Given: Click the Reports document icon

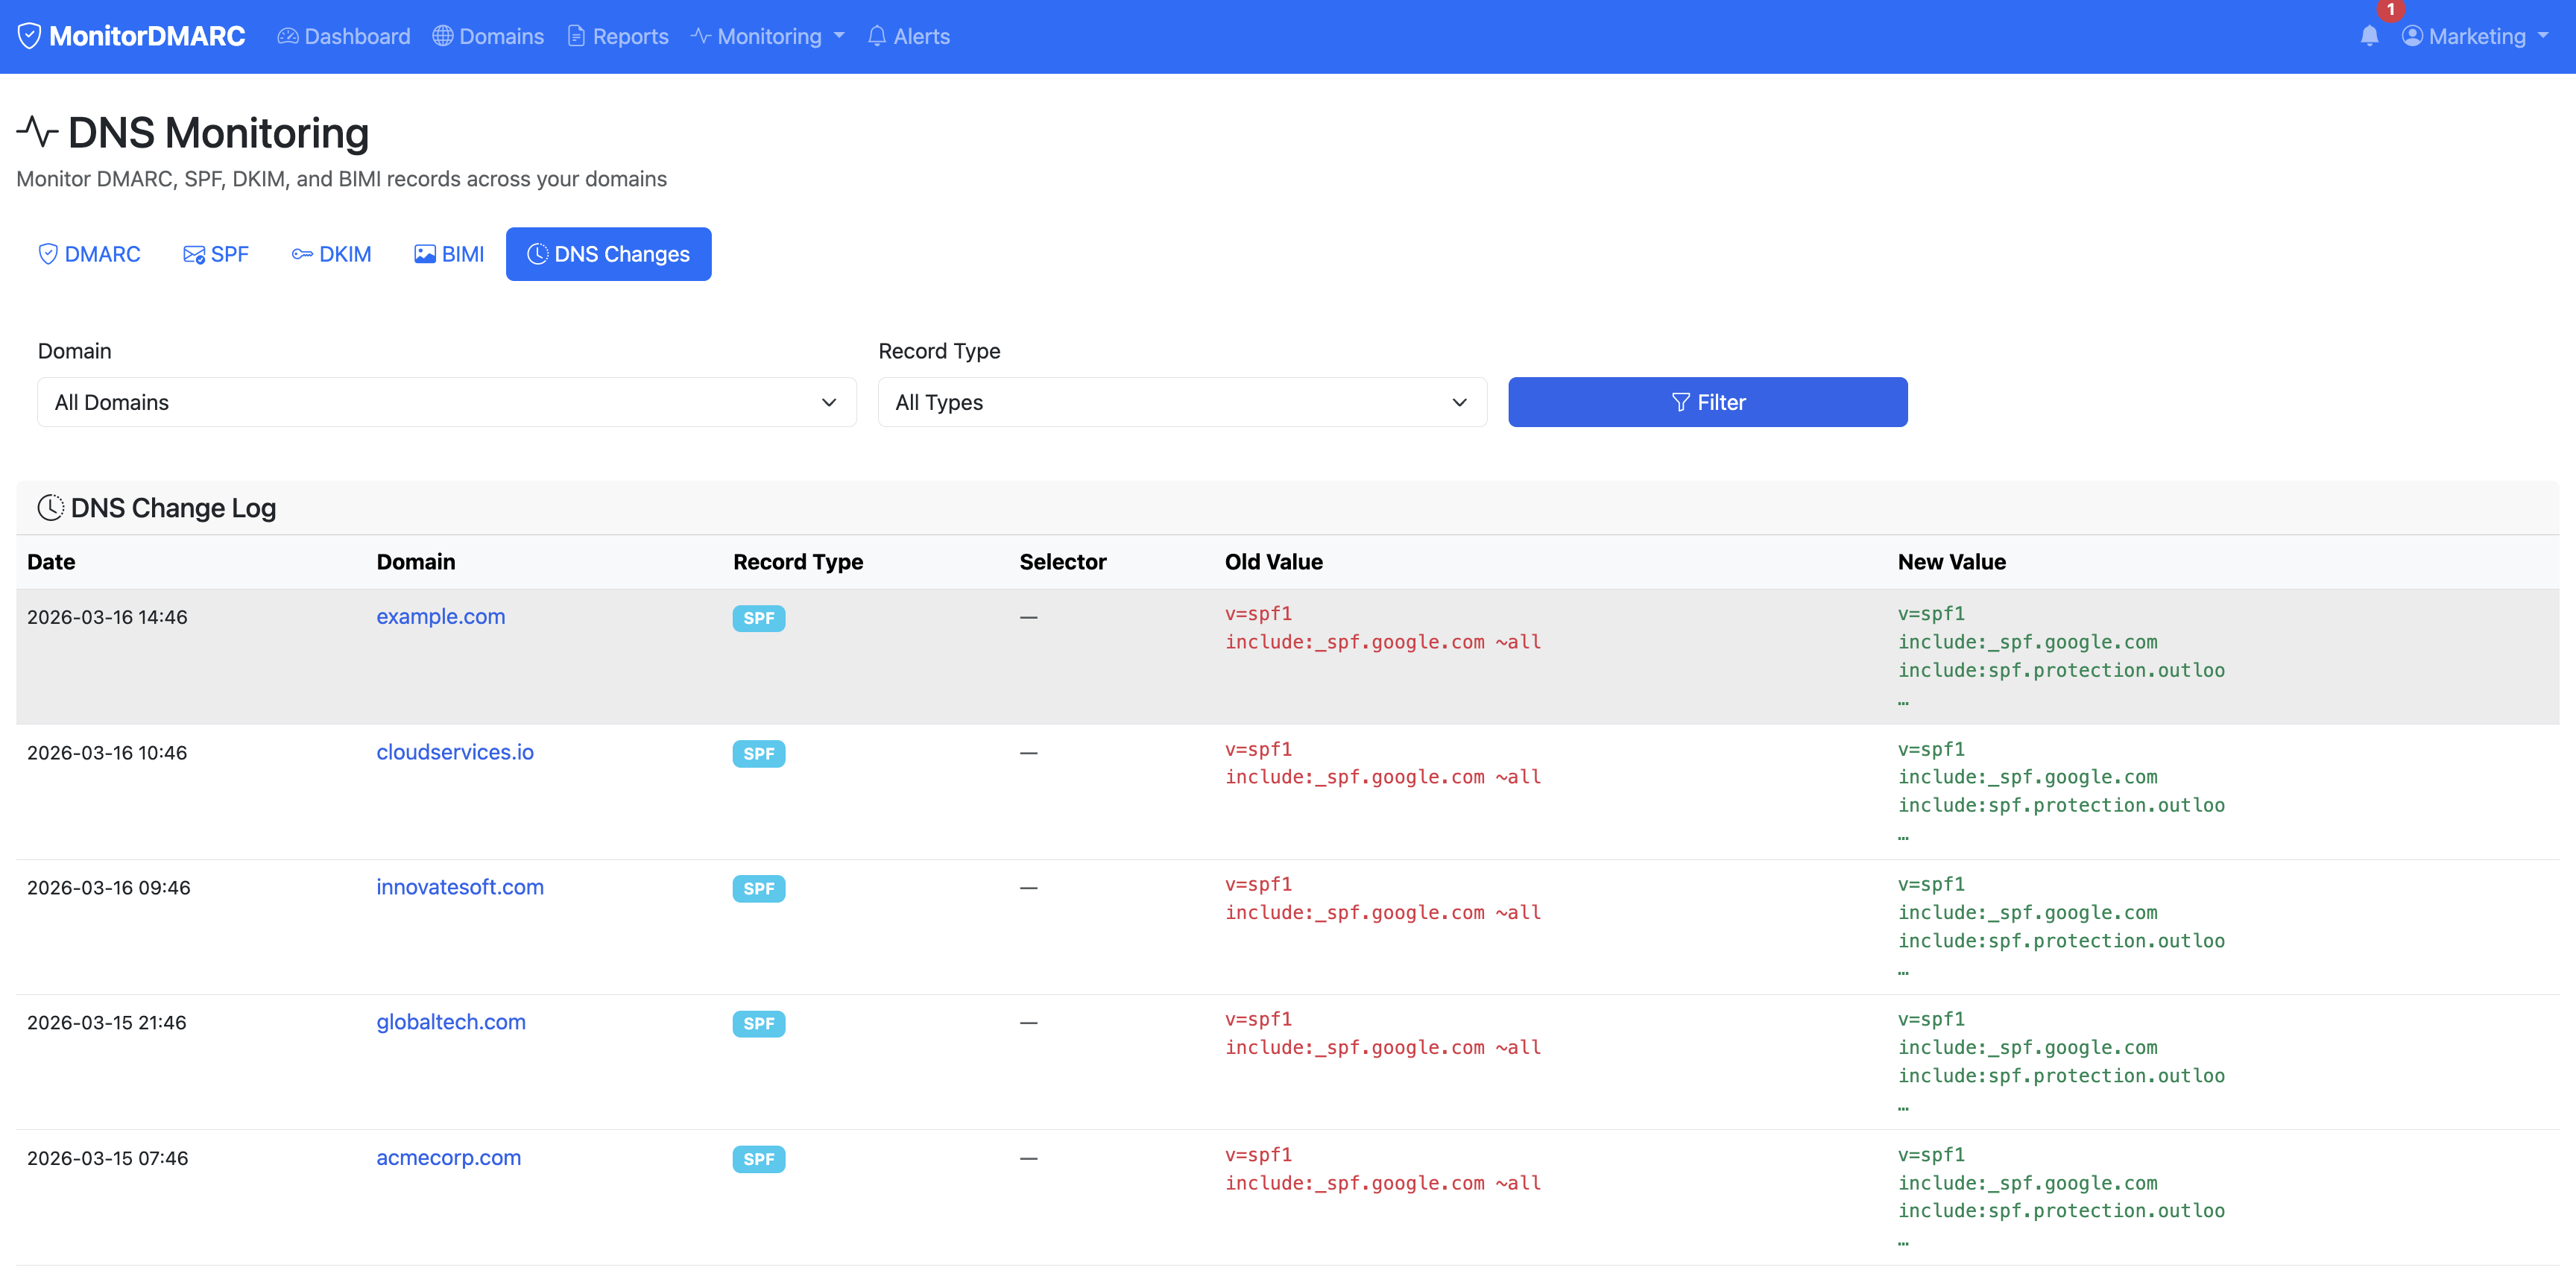Looking at the screenshot, I should (576, 36).
